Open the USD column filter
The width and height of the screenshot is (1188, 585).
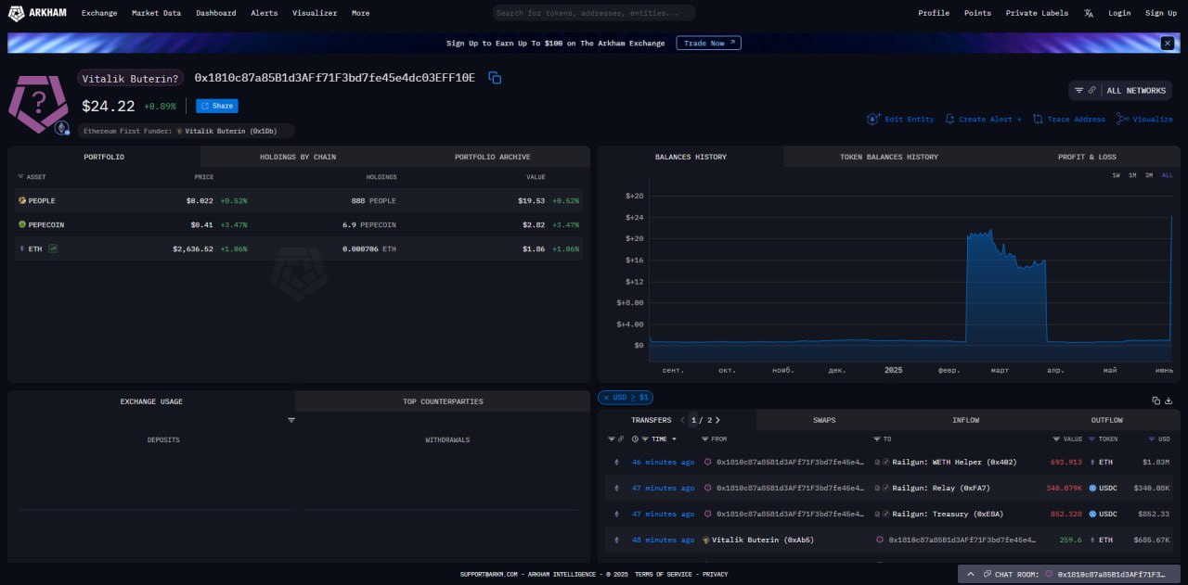pyautogui.click(x=1152, y=439)
